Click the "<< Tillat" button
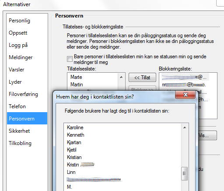Viewport: 224px width, 191px height. [x=142, y=78]
